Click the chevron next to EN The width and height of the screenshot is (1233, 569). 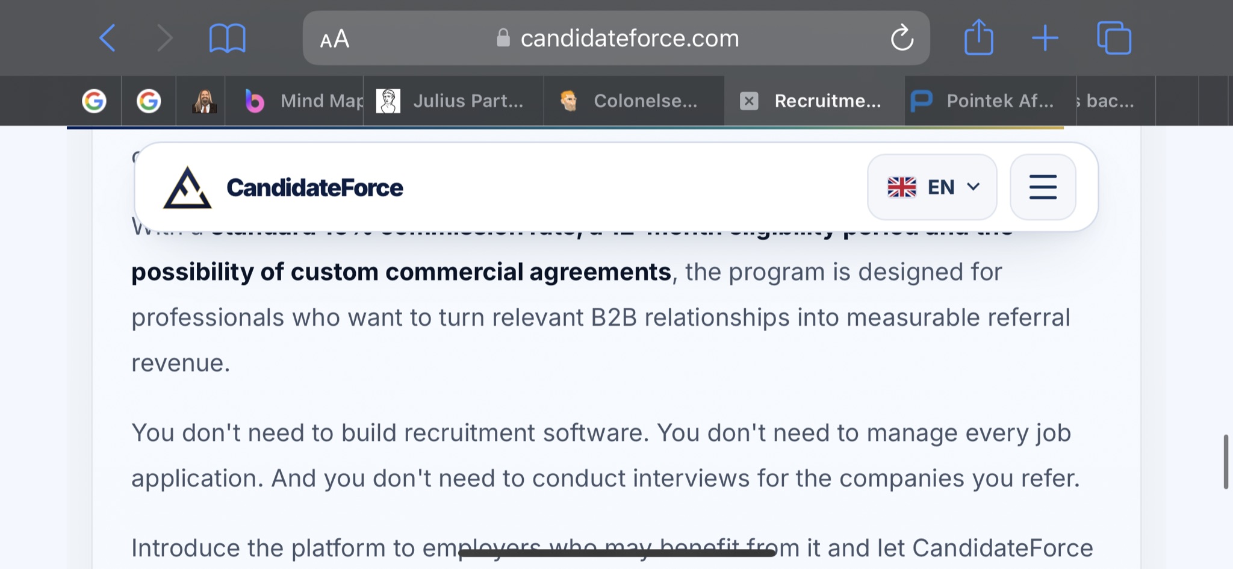coord(973,187)
